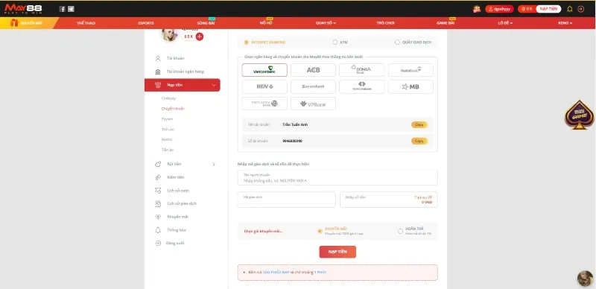Open the Telegram icon in header
Screen dimensions: 596x289
coord(71,9)
